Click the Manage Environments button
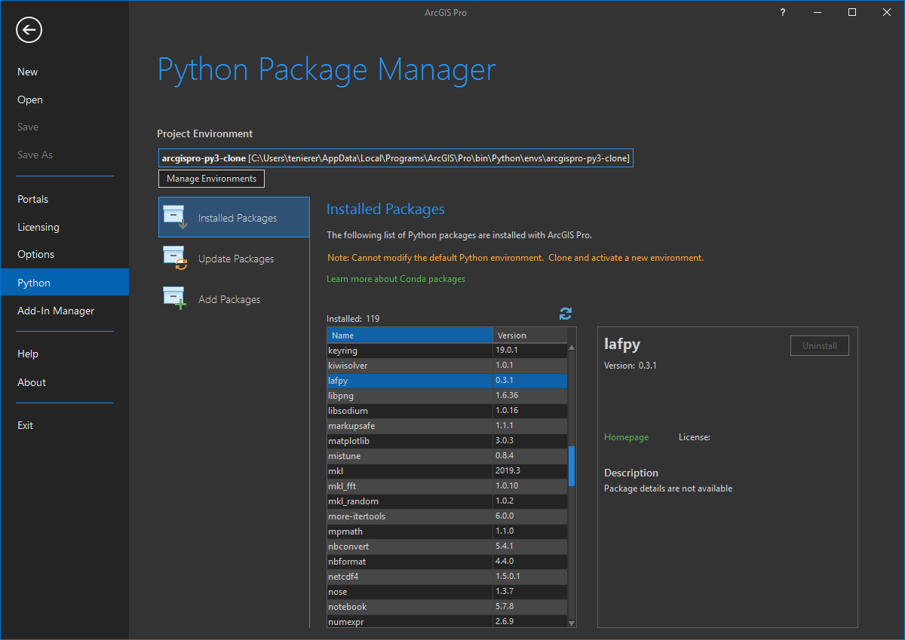 [211, 179]
